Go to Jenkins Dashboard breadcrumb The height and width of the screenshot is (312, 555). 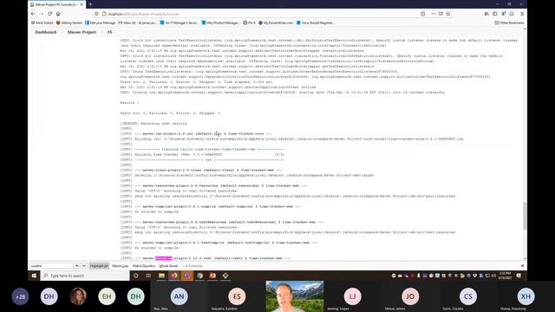[x=46, y=32]
